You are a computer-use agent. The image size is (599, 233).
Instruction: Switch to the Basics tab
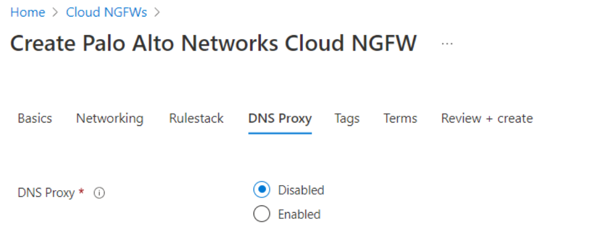35,118
